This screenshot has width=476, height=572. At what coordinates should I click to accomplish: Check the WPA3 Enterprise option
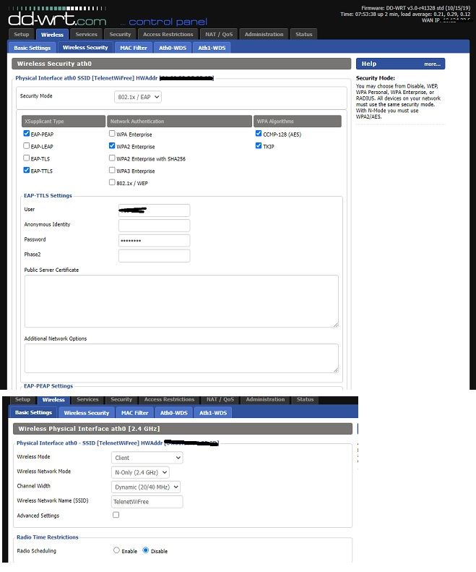click(x=111, y=171)
